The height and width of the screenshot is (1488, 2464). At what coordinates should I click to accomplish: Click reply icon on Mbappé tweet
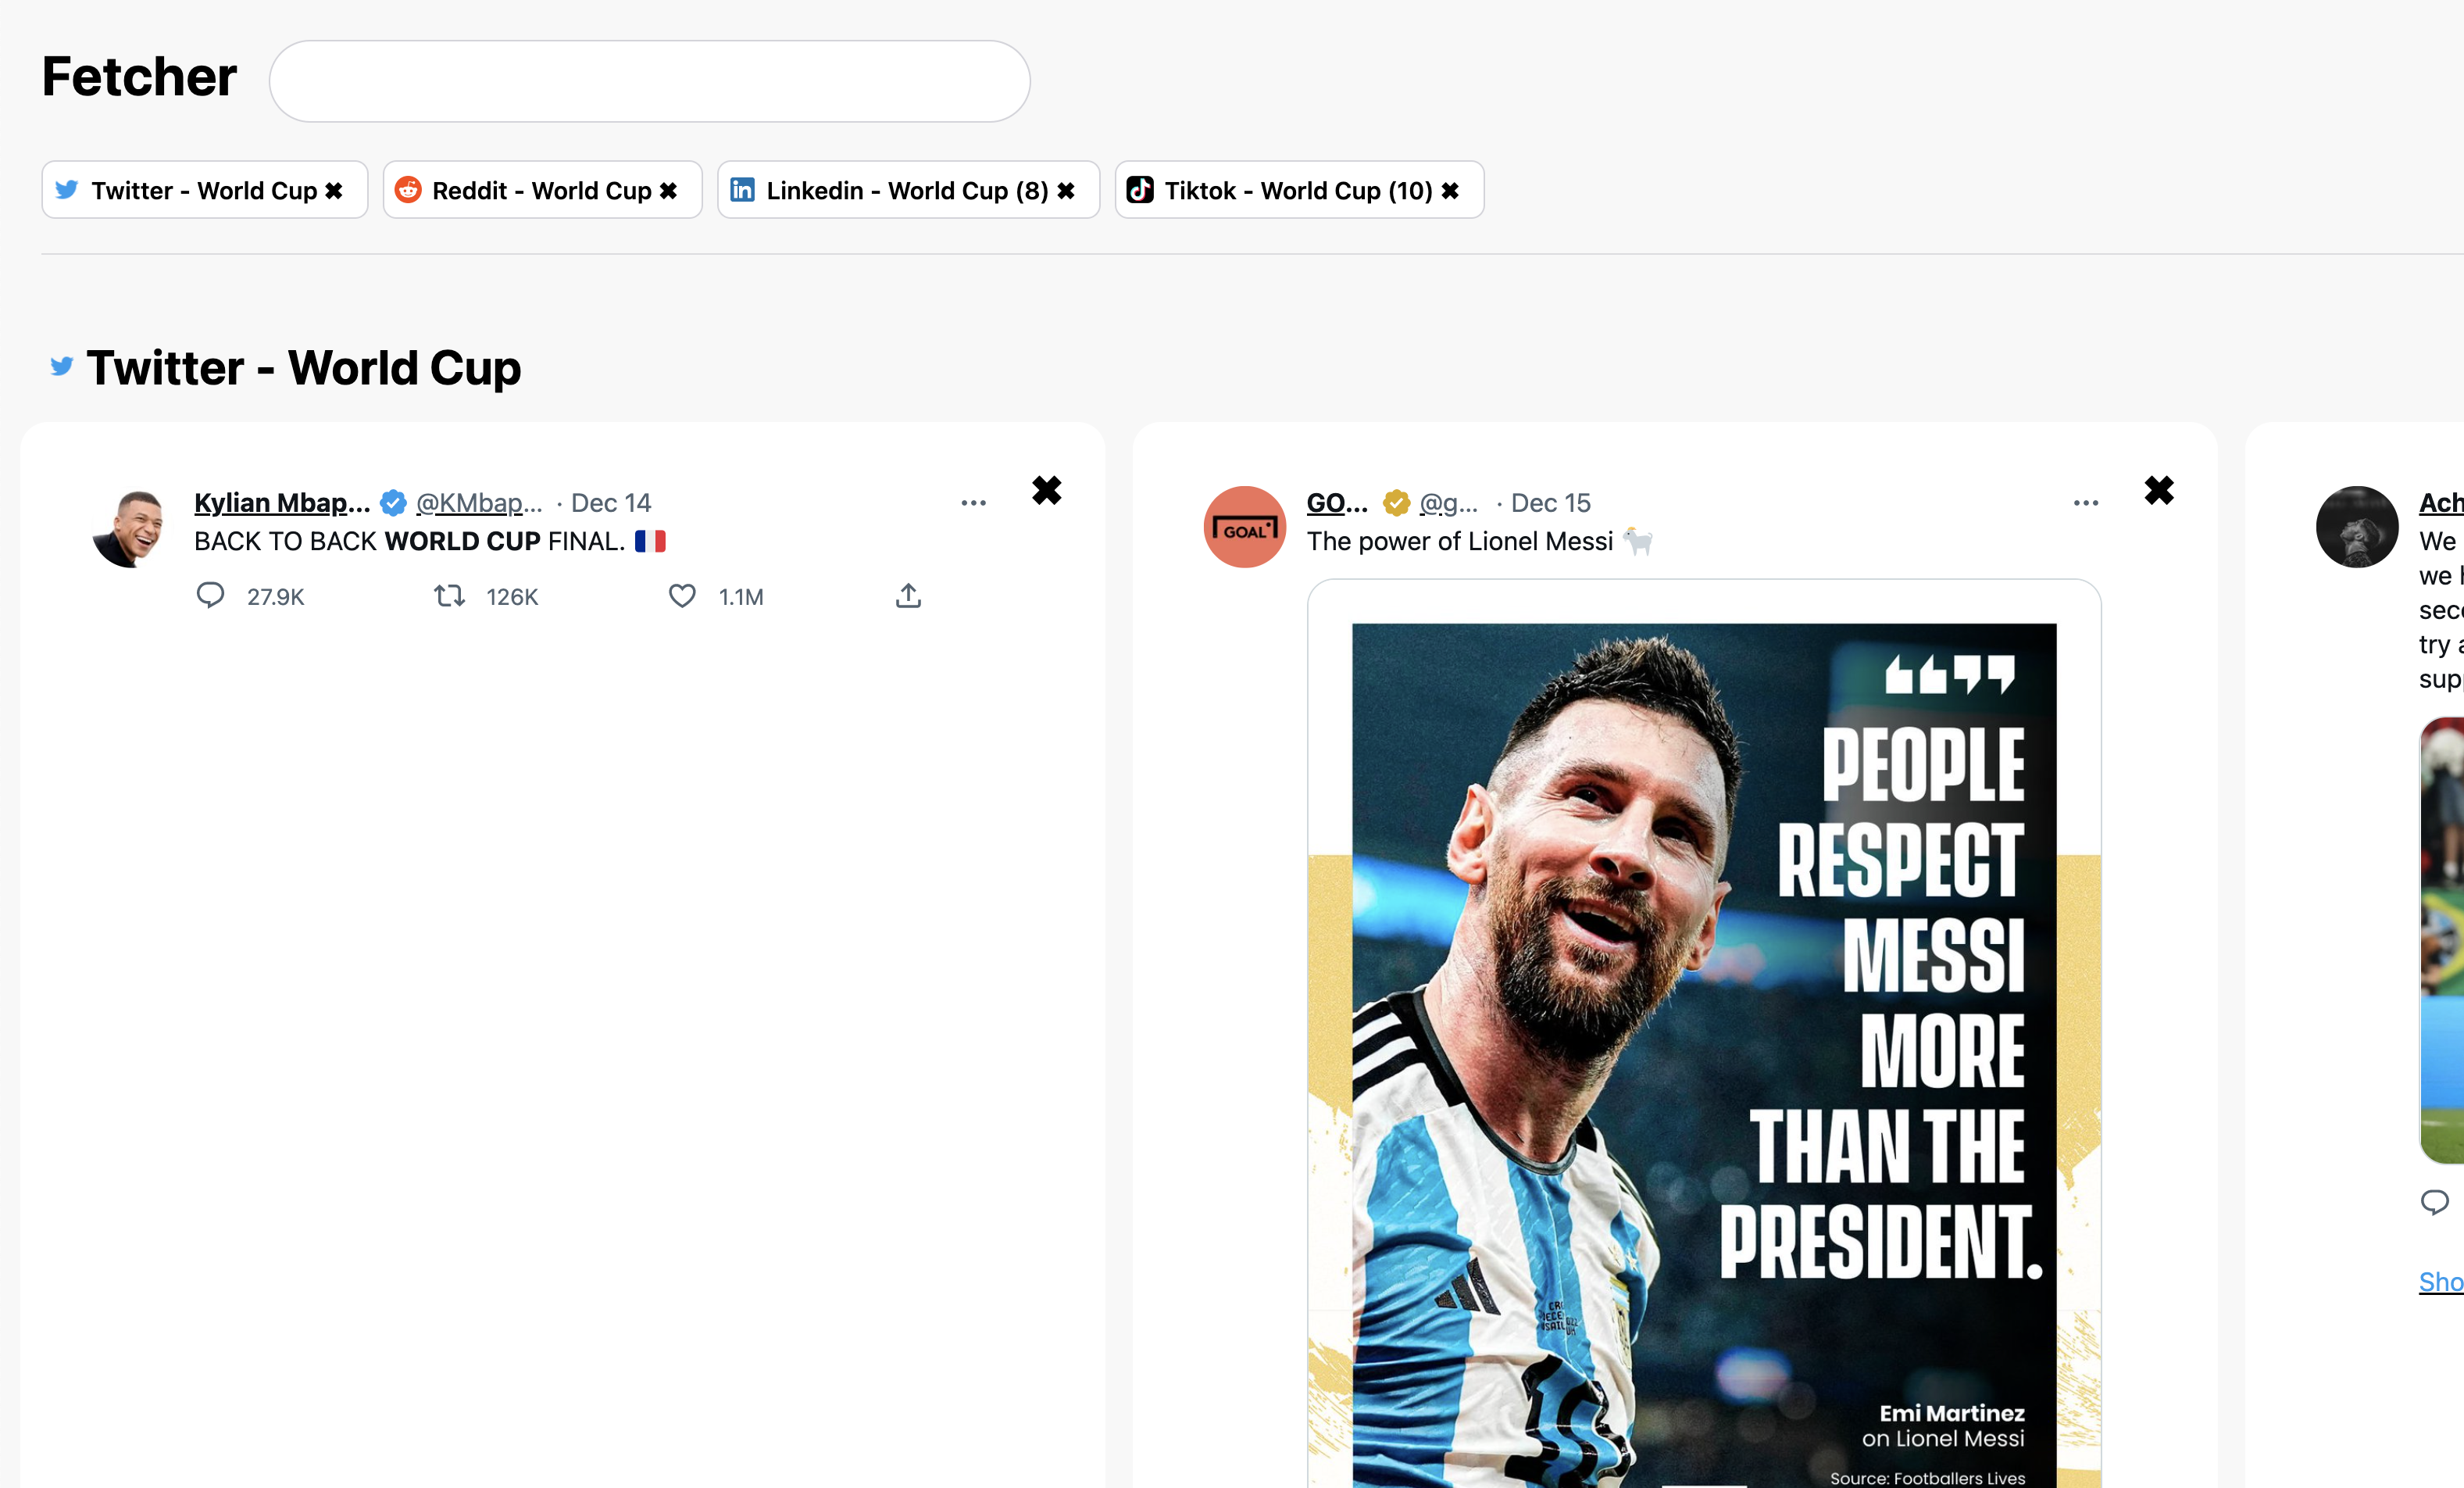(210, 596)
